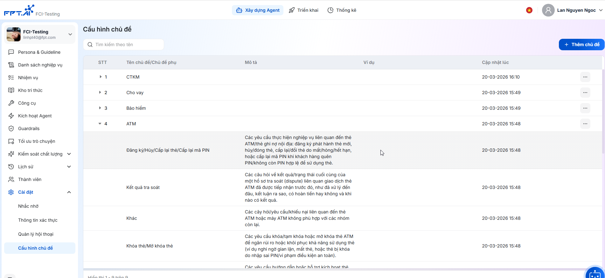The height and width of the screenshot is (278, 605).
Task: Open Lan Nguyen Ngoc user account menu
Action: (572, 10)
